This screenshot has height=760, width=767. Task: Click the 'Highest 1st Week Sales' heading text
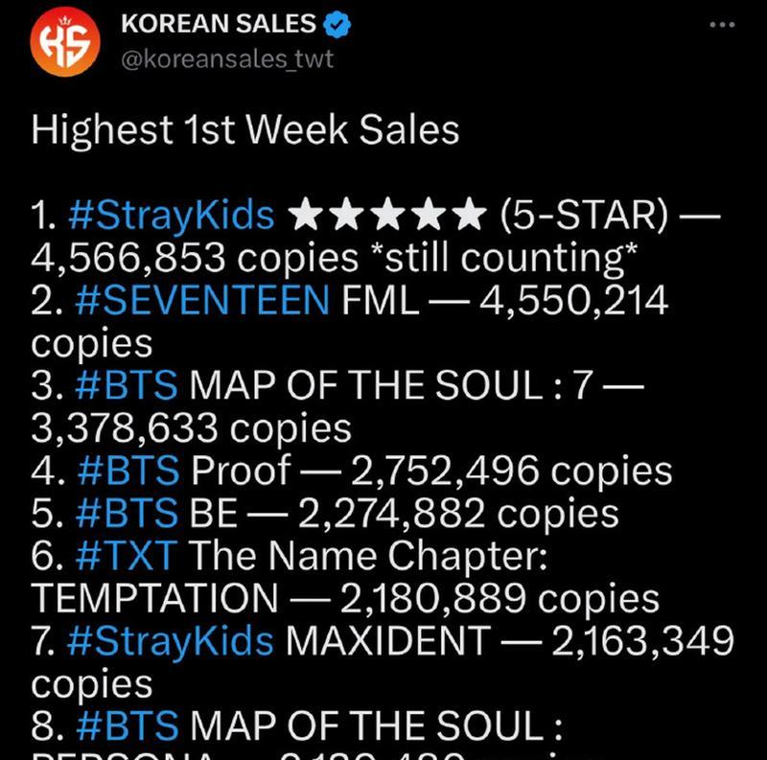[245, 130]
